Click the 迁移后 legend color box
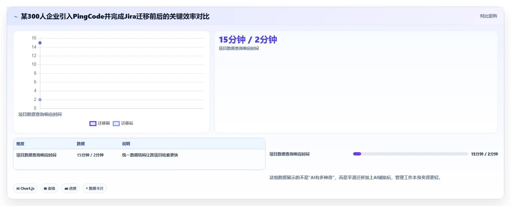The image size is (511, 206). point(116,124)
